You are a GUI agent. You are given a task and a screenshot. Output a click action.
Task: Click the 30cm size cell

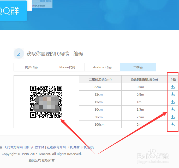pos(100,109)
